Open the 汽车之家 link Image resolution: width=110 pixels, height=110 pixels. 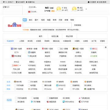tap(16, 69)
